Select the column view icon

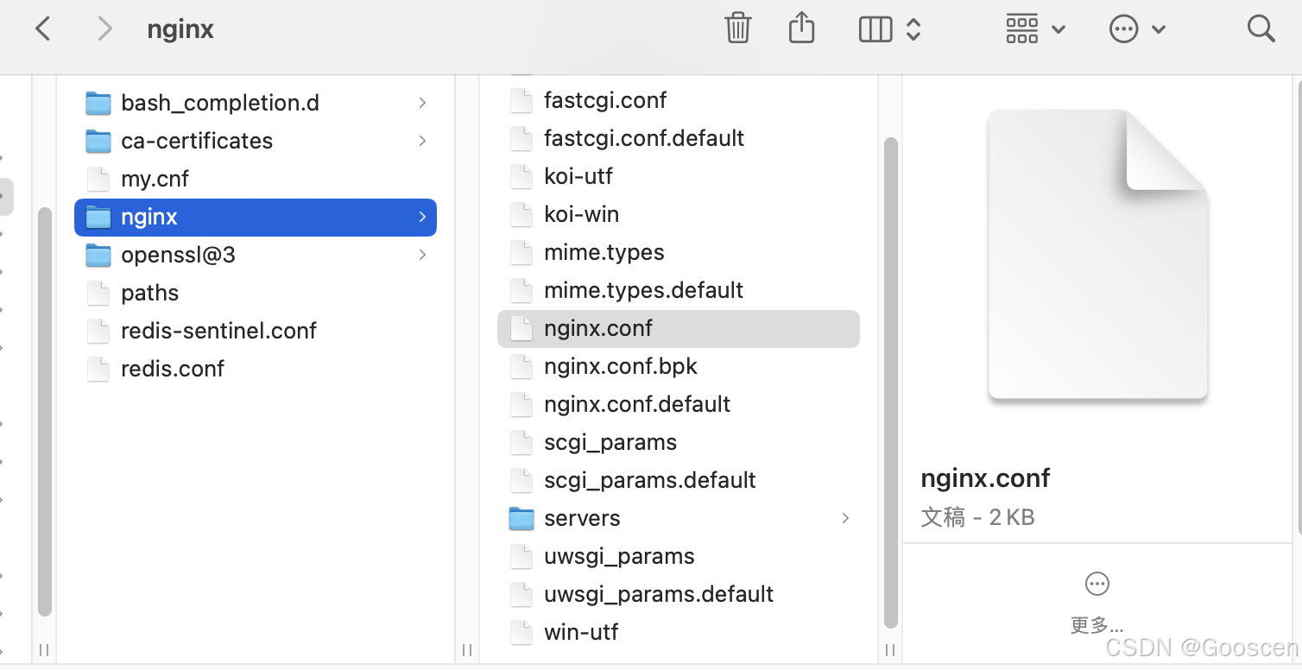click(x=875, y=28)
